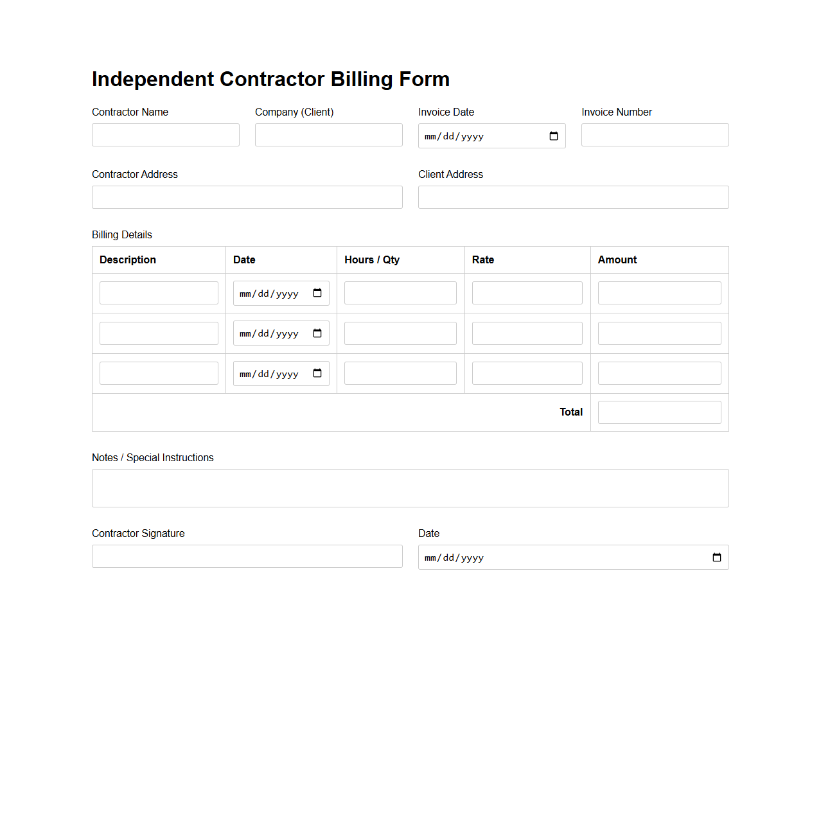821x835 pixels.
Task: Open calendar picker for second billing row date
Action: click(317, 333)
